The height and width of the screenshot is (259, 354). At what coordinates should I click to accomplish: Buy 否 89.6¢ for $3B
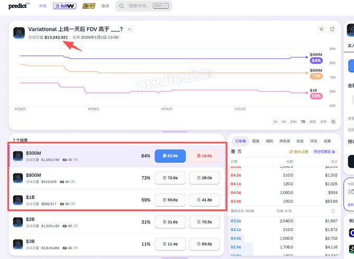[x=204, y=244]
